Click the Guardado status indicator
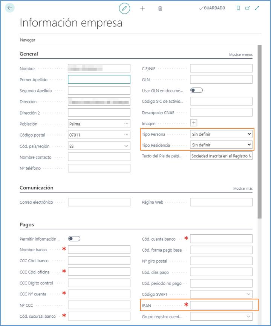The height and width of the screenshot is (326, 271). (x=212, y=8)
